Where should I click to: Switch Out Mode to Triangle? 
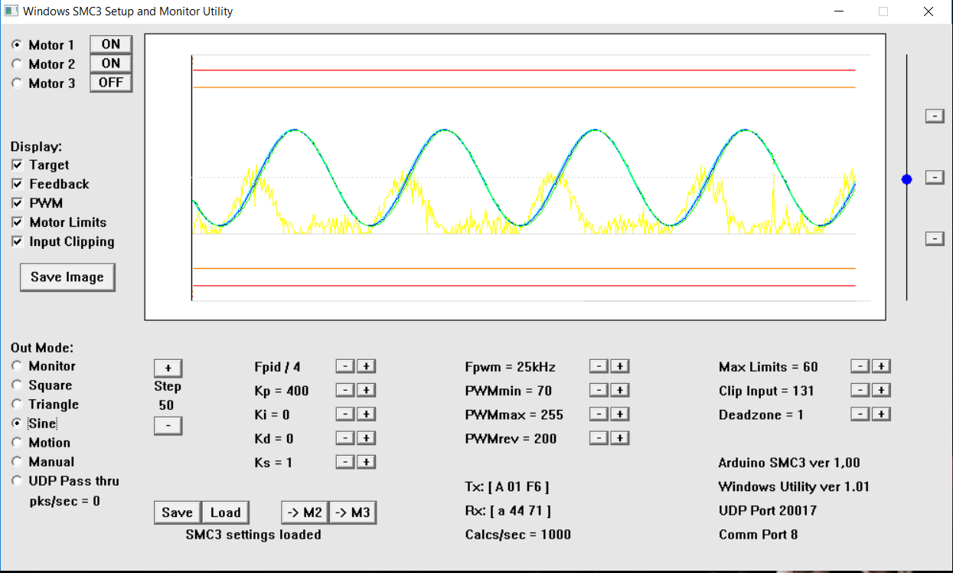click(x=16, y=404)
